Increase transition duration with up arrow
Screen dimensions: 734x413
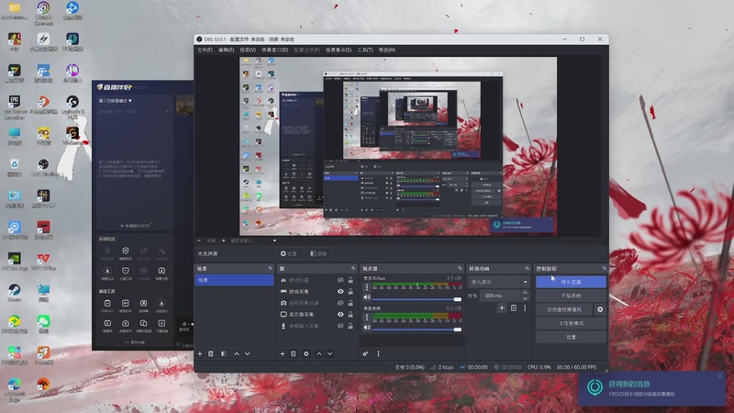click(525, 293)
